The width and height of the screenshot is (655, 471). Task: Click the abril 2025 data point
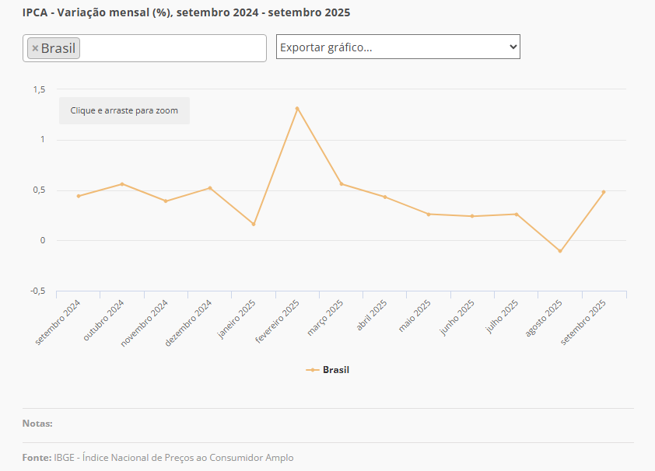(385, 197)
